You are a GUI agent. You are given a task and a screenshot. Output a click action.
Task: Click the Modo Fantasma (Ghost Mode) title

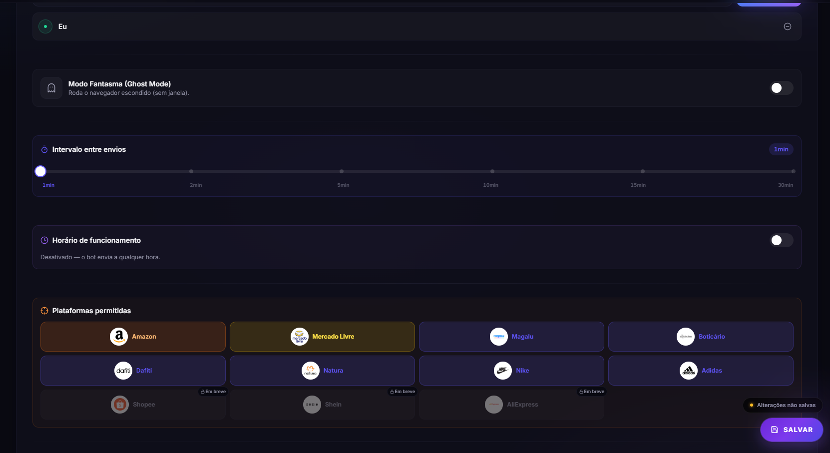point(119,84)
